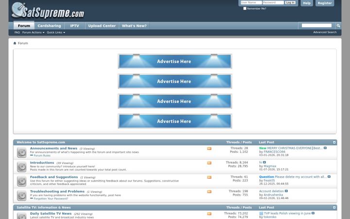Image resolution: width=350 pixels, height=219 pixels.
Task: Open the Troubleshooting and Problems forum
Action: click(57, 191)
